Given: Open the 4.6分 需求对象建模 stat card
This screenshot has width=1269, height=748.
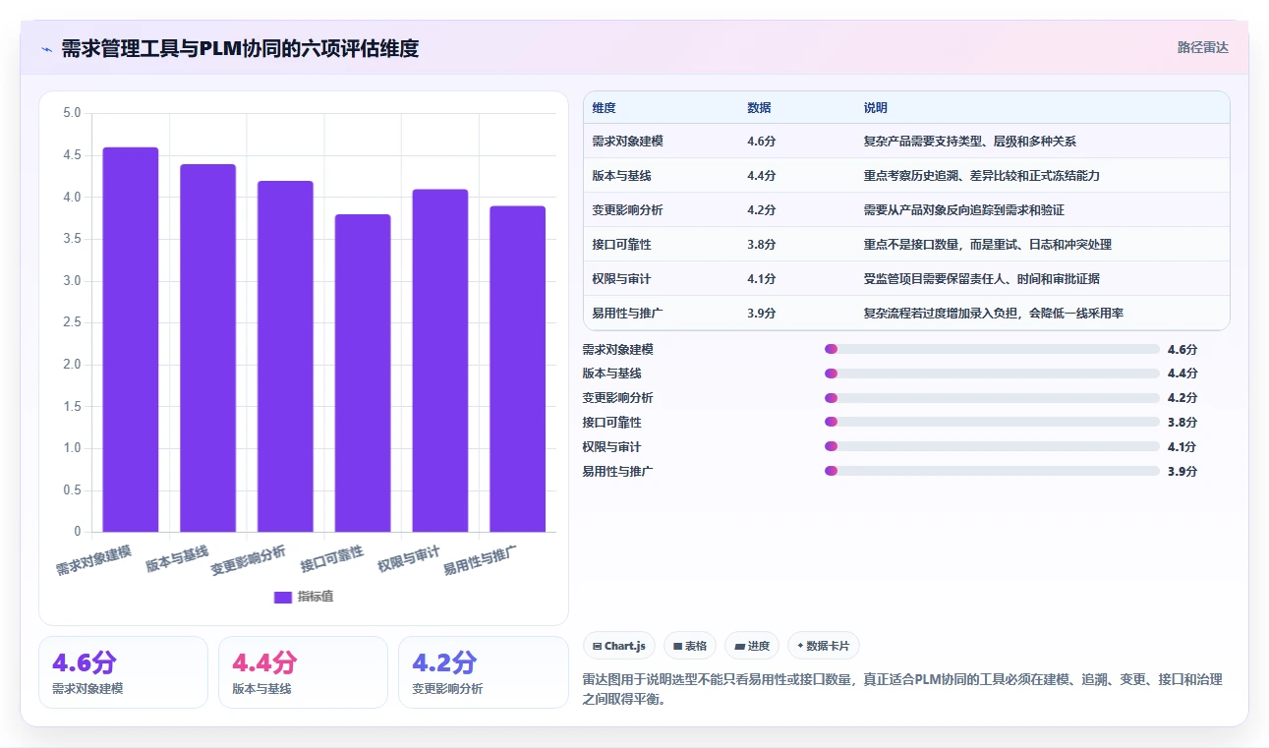Looking at the screenshot, I should (123, 672).
